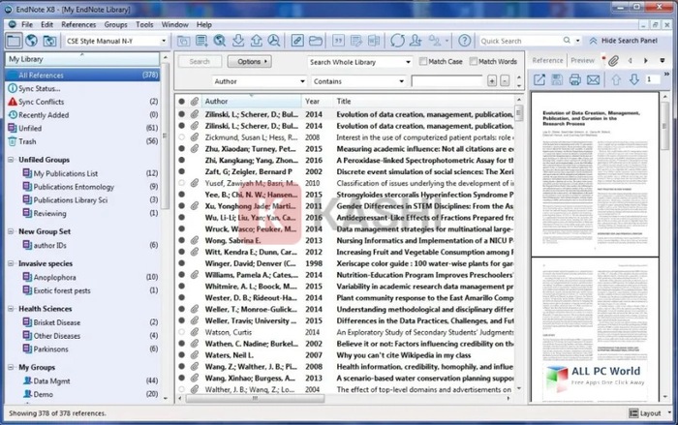Viewport: 678px width, 425px height.
Task: Toggle read status dot for Watson, Curtis row
Action: coord(182,332)
